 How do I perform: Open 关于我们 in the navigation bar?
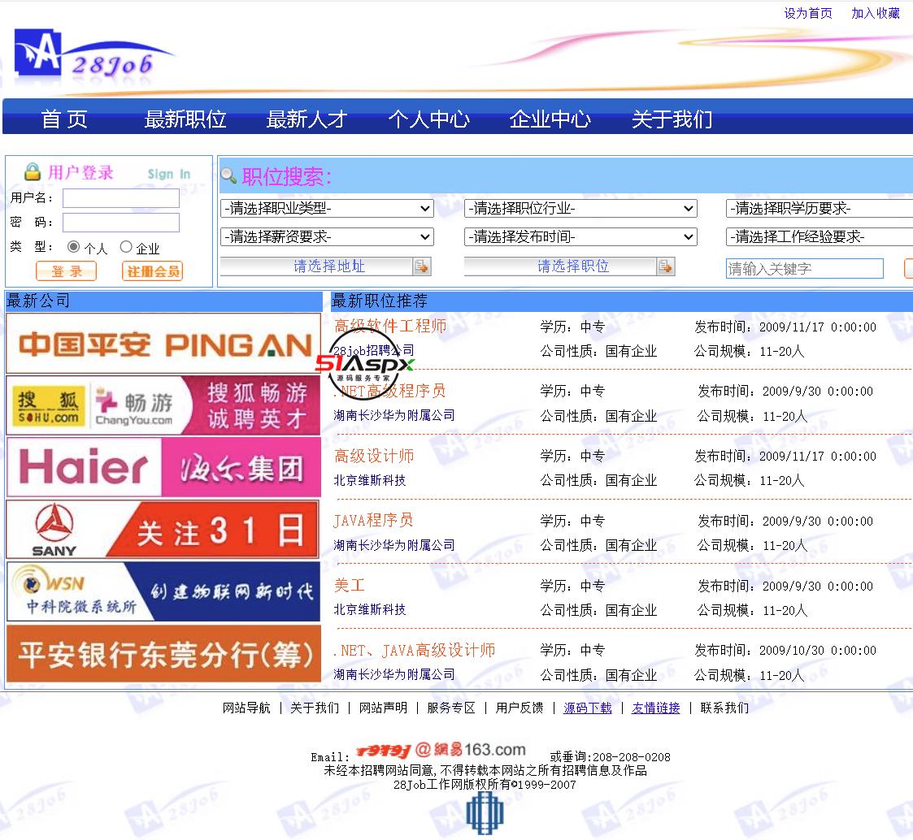(672, 119)
